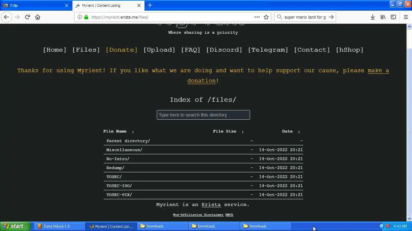The width and height of the screenshot is (412, 231).
Task: Open the [hShop] navigation link
Action: pyautogui.click(x=350, y=50)
